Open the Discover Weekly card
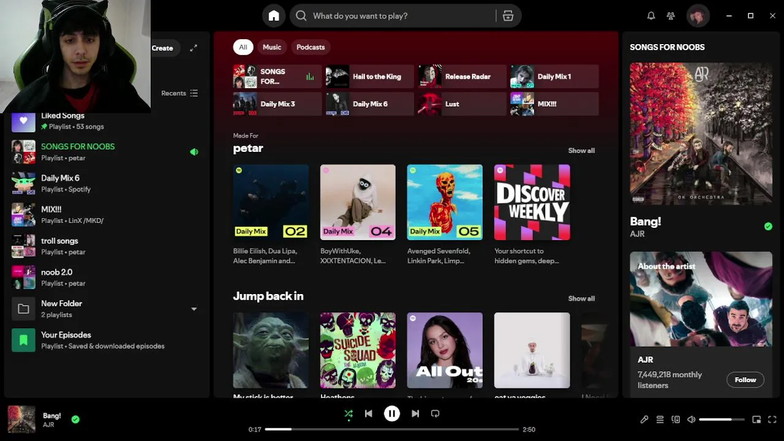The width and height of the screenshot is (784, 441). pyautogui.click(x=532, y=202)
